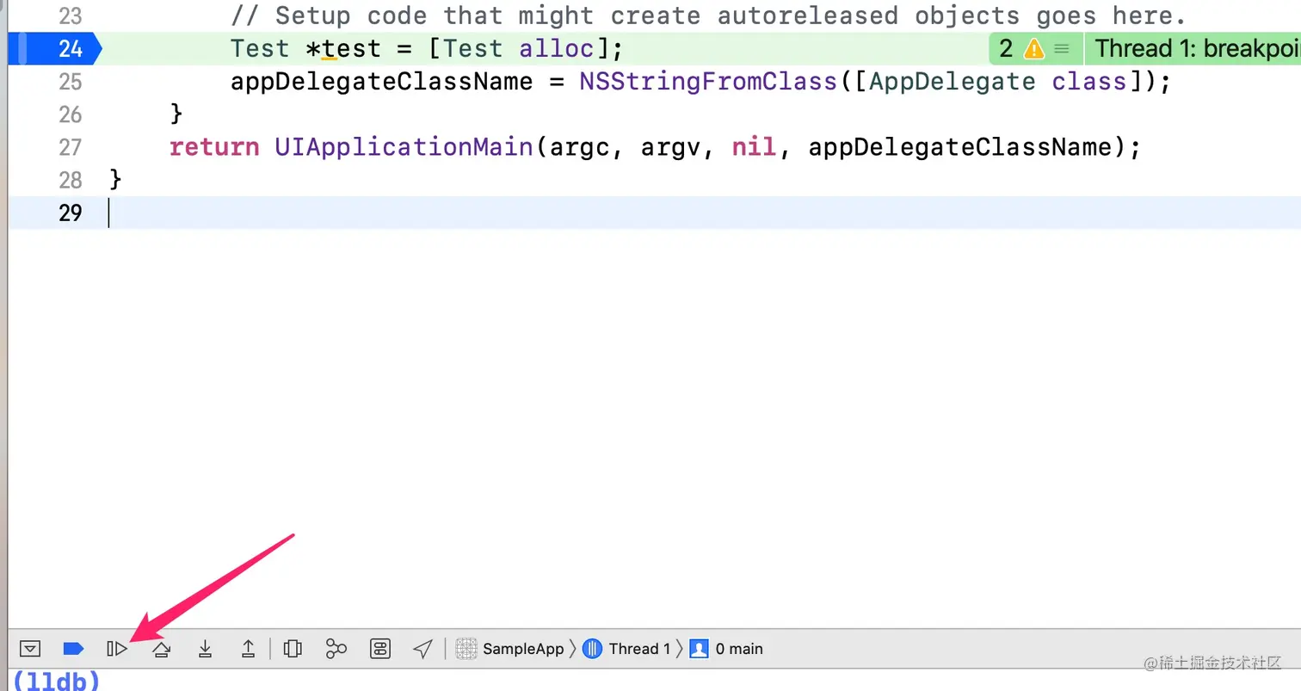Image resolution: width=1301 pixels, height=691 pixels.
Task: Continue program execution button
Action: 117,649
